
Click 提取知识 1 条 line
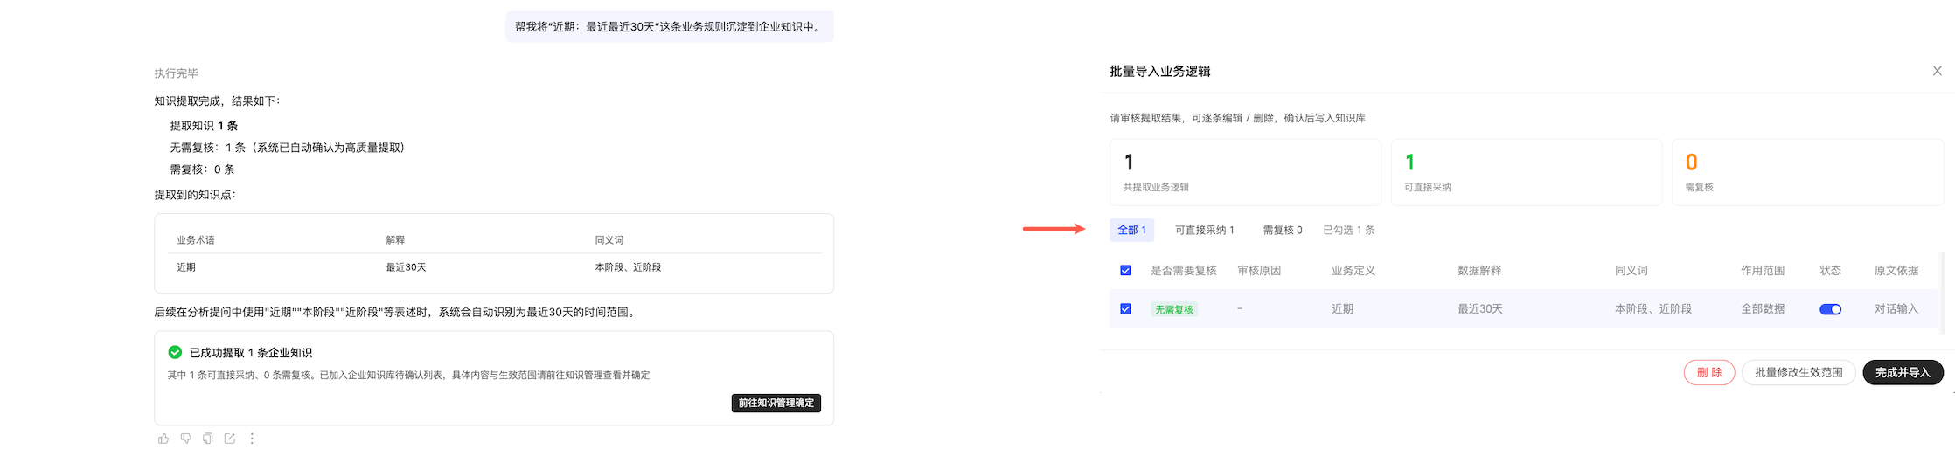(x=204, y=126)
